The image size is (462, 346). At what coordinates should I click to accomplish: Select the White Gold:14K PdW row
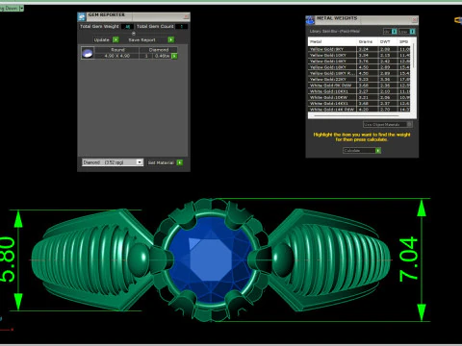pyautogui.click(x=359, y=110)
